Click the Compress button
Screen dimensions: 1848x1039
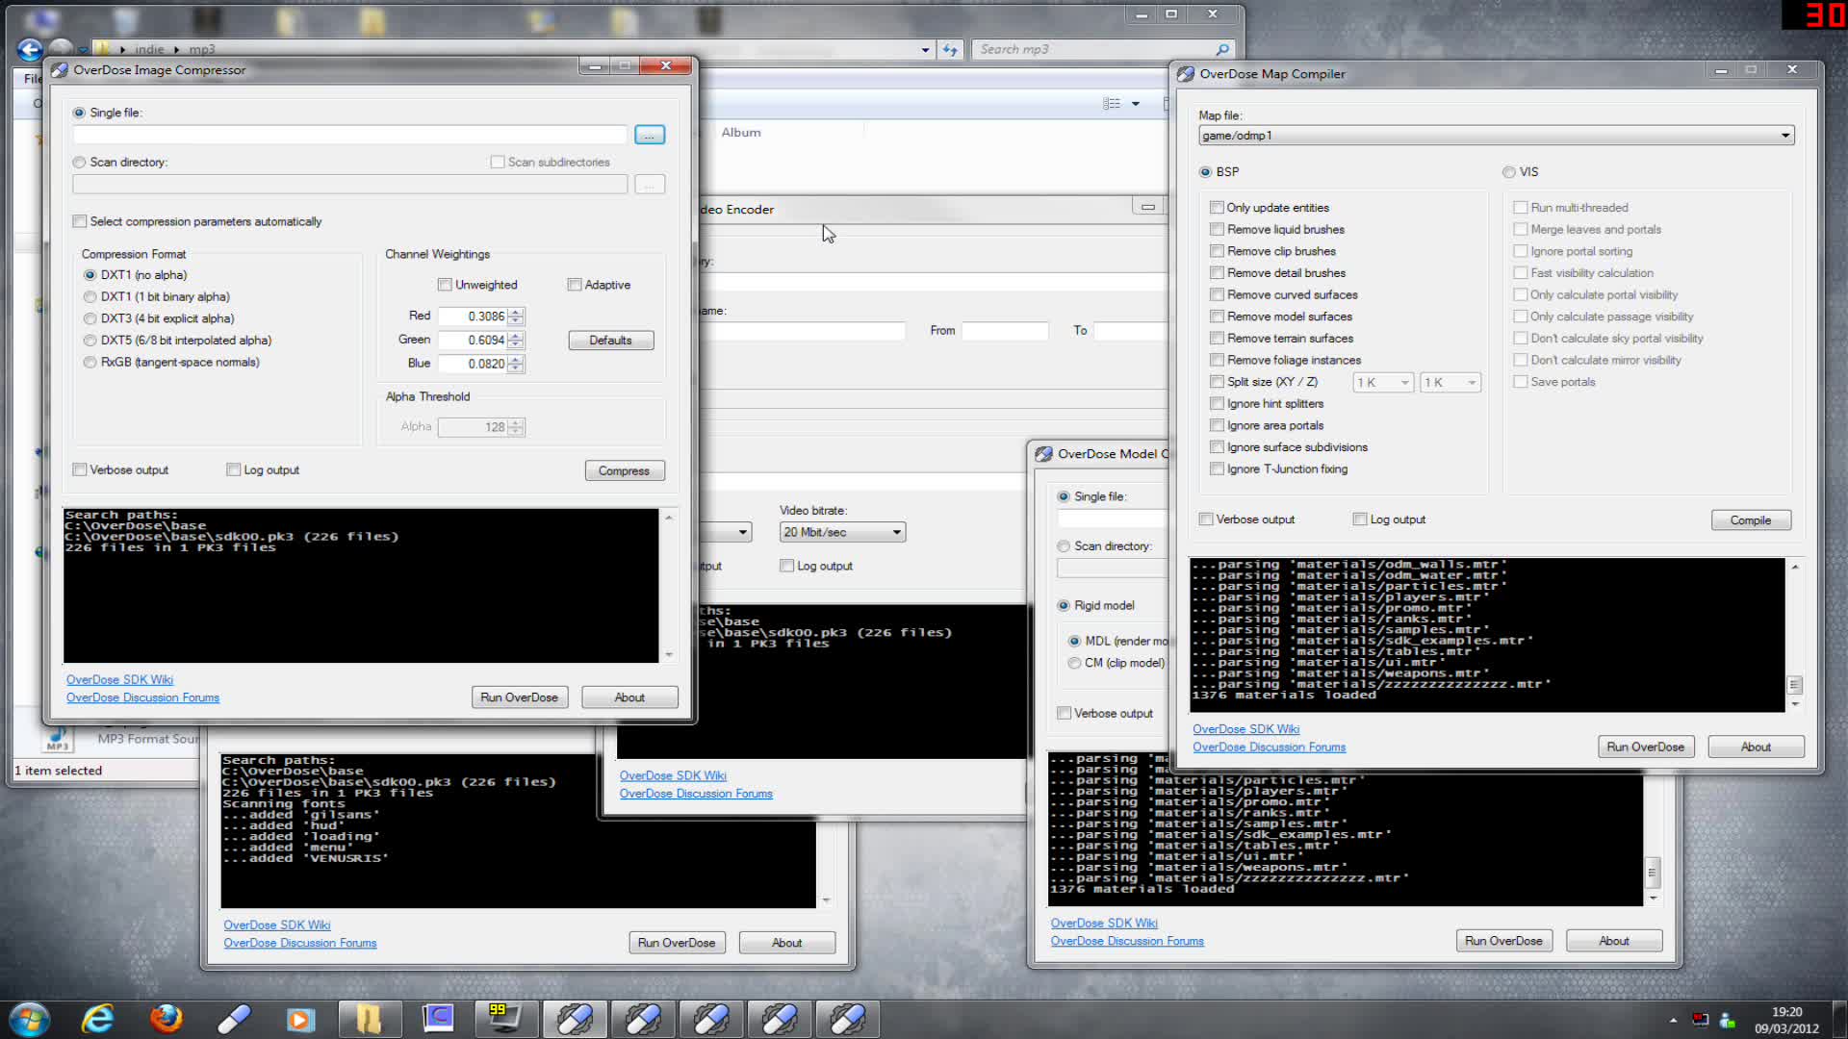coord(625,470)
